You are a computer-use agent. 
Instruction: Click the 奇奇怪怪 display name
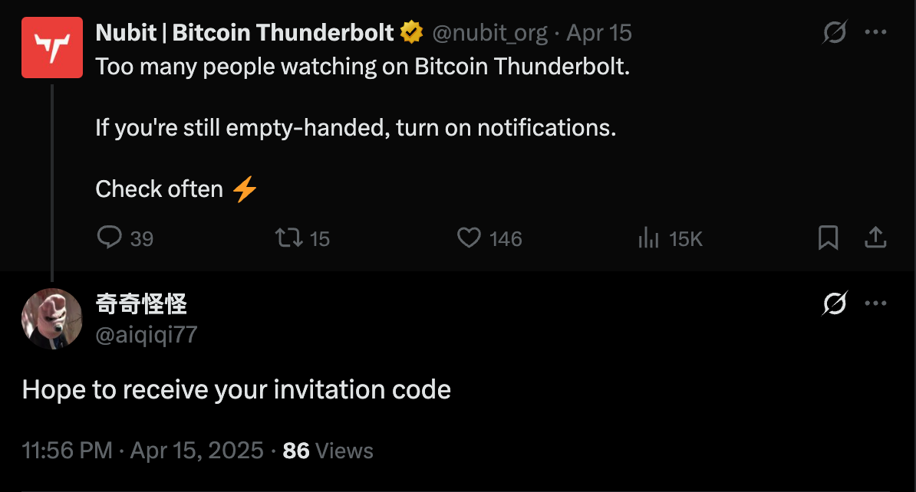(141, 304)
